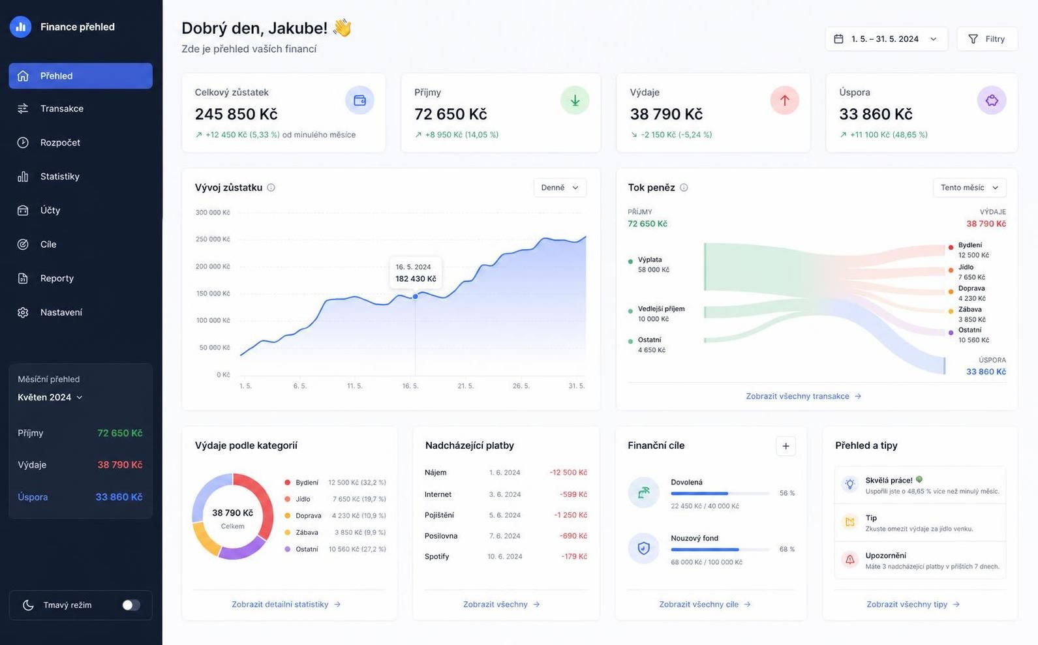Click the info icon next to Tok peněz
Image resolution: width=1038 pixels, height=645 pixels.
(684, 188)
